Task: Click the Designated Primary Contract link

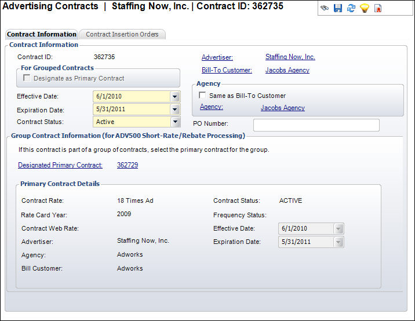Action: click(x=60, y=165)
